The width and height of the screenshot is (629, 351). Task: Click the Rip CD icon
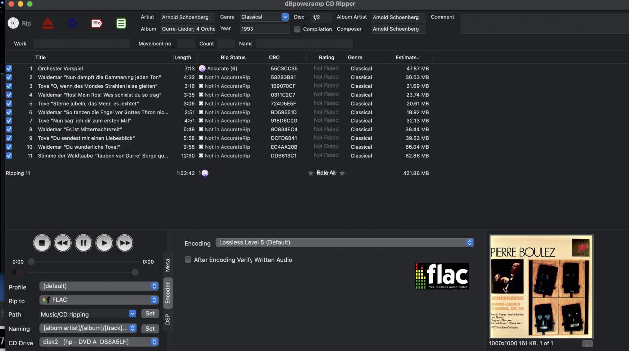pos(14,23)
